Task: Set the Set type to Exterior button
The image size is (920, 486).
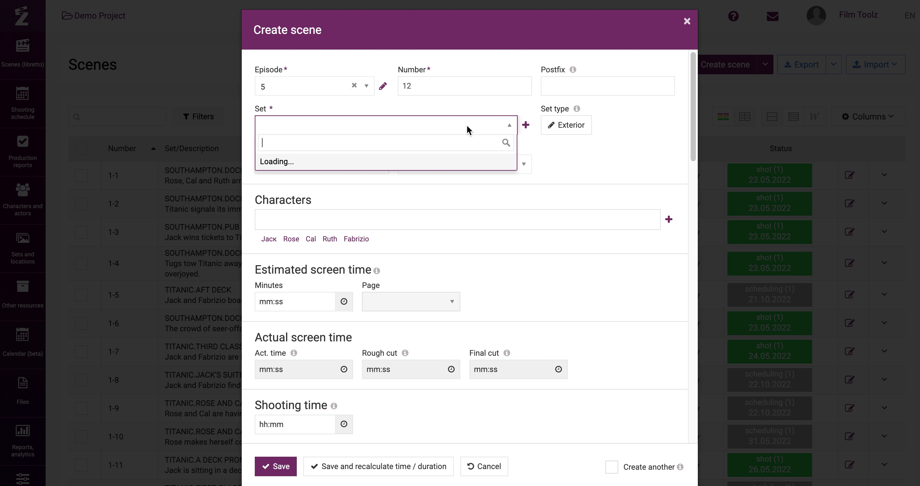Action: tap(566, 125)
